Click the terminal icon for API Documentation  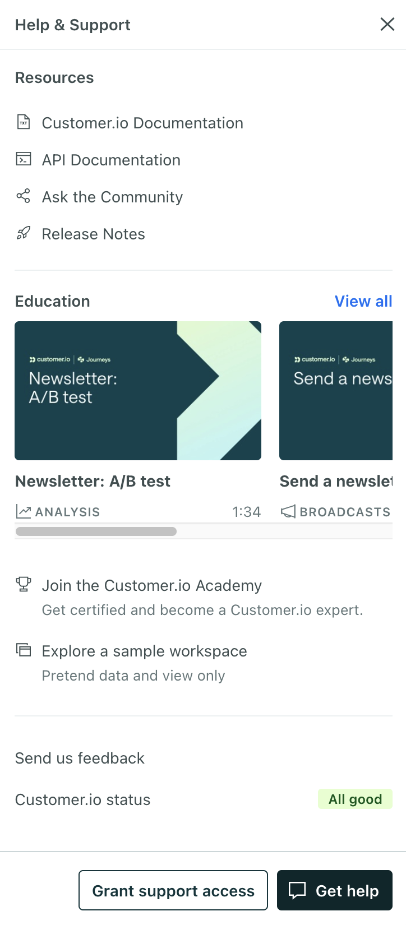coord(24,159)
